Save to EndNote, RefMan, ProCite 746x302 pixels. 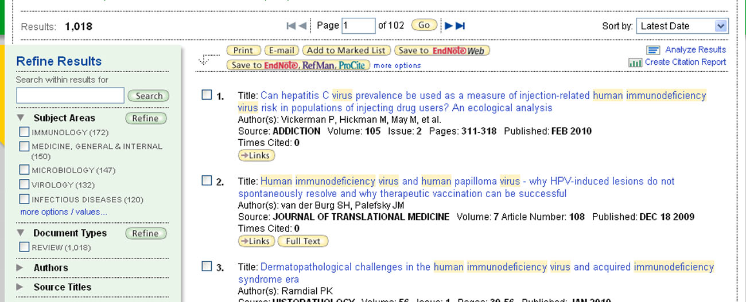pyautogui.click(x=298, y=65)
